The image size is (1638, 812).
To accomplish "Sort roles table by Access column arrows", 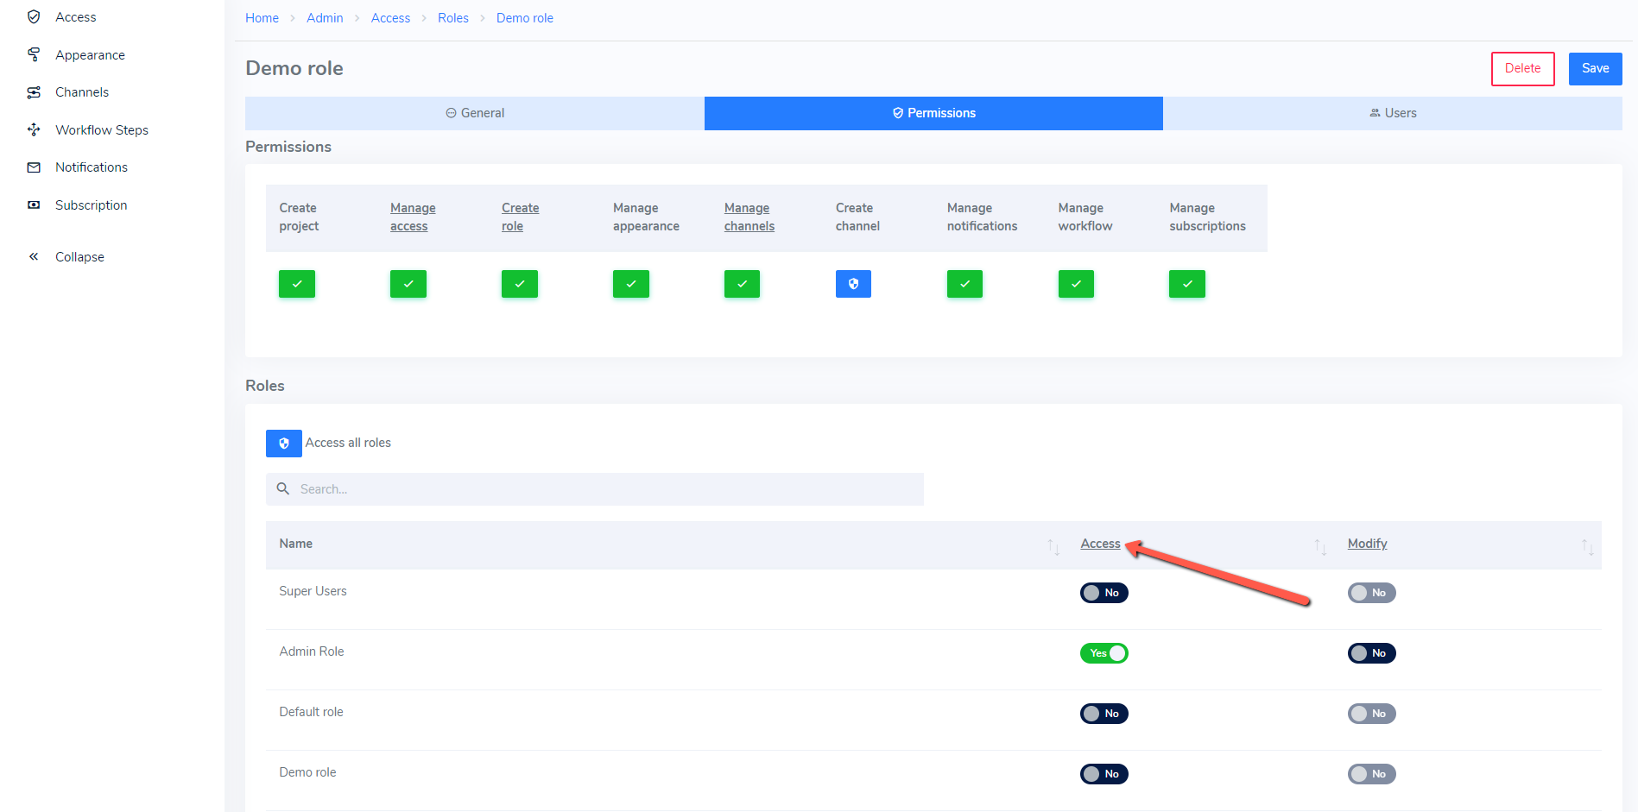I will pyautogui.click(x=1320, y=546).
